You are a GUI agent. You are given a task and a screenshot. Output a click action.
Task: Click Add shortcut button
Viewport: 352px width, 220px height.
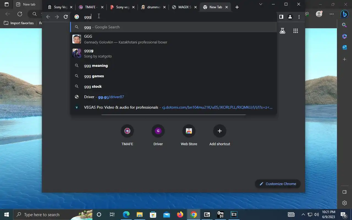tap(220, 135)
